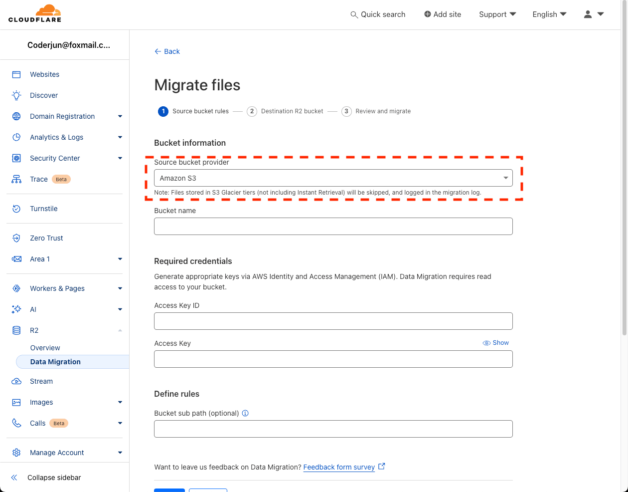Expand the AI submenu arrow
This screenshot has width=628, height=492.
coord(120,309)
